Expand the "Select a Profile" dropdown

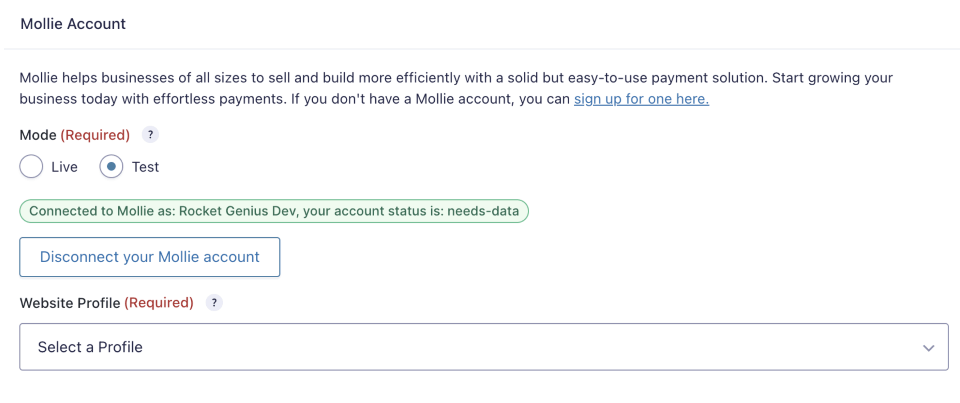[484, 347]
